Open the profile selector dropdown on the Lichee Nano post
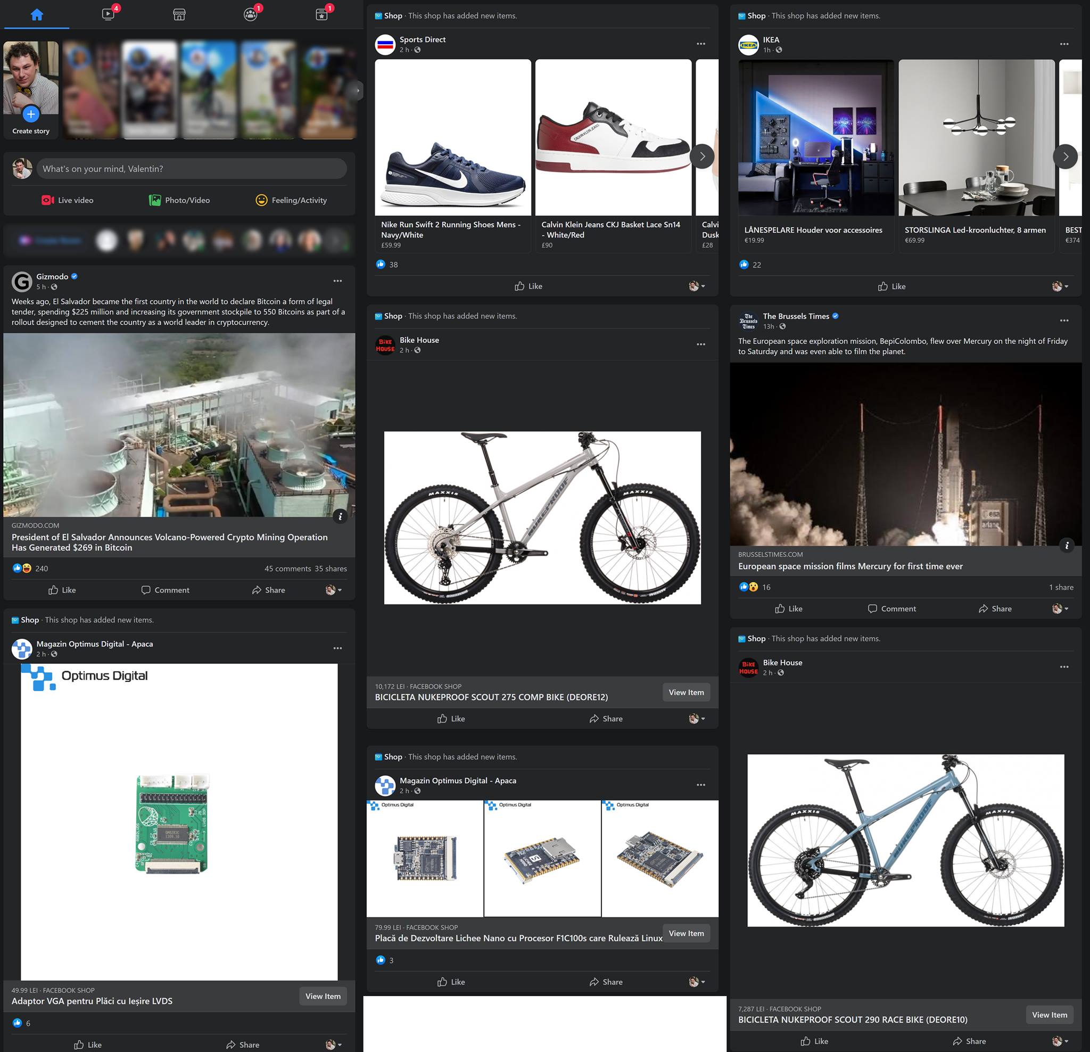The image size is (1090, 1052). [697, 982]
